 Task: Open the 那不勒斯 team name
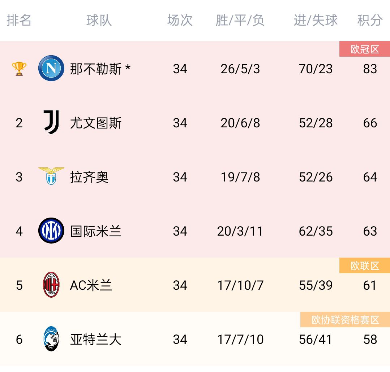coord(95,69)
